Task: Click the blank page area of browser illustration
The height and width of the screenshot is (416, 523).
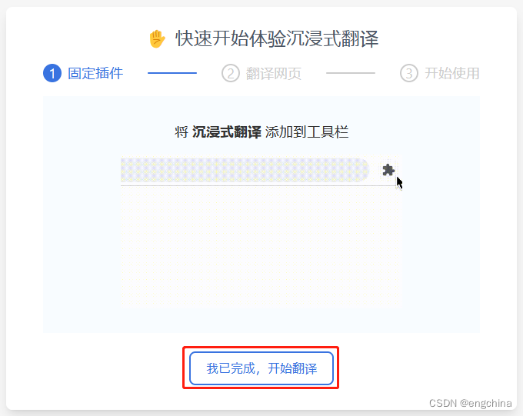Action: [x=261, y=246]
